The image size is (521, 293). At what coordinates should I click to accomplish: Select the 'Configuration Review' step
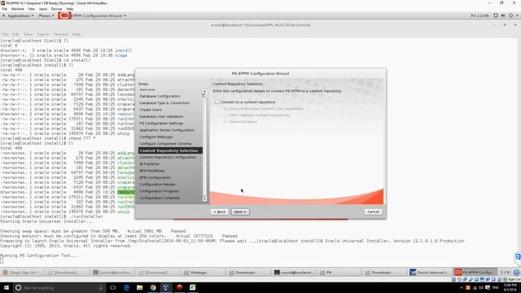click(157, 185)
